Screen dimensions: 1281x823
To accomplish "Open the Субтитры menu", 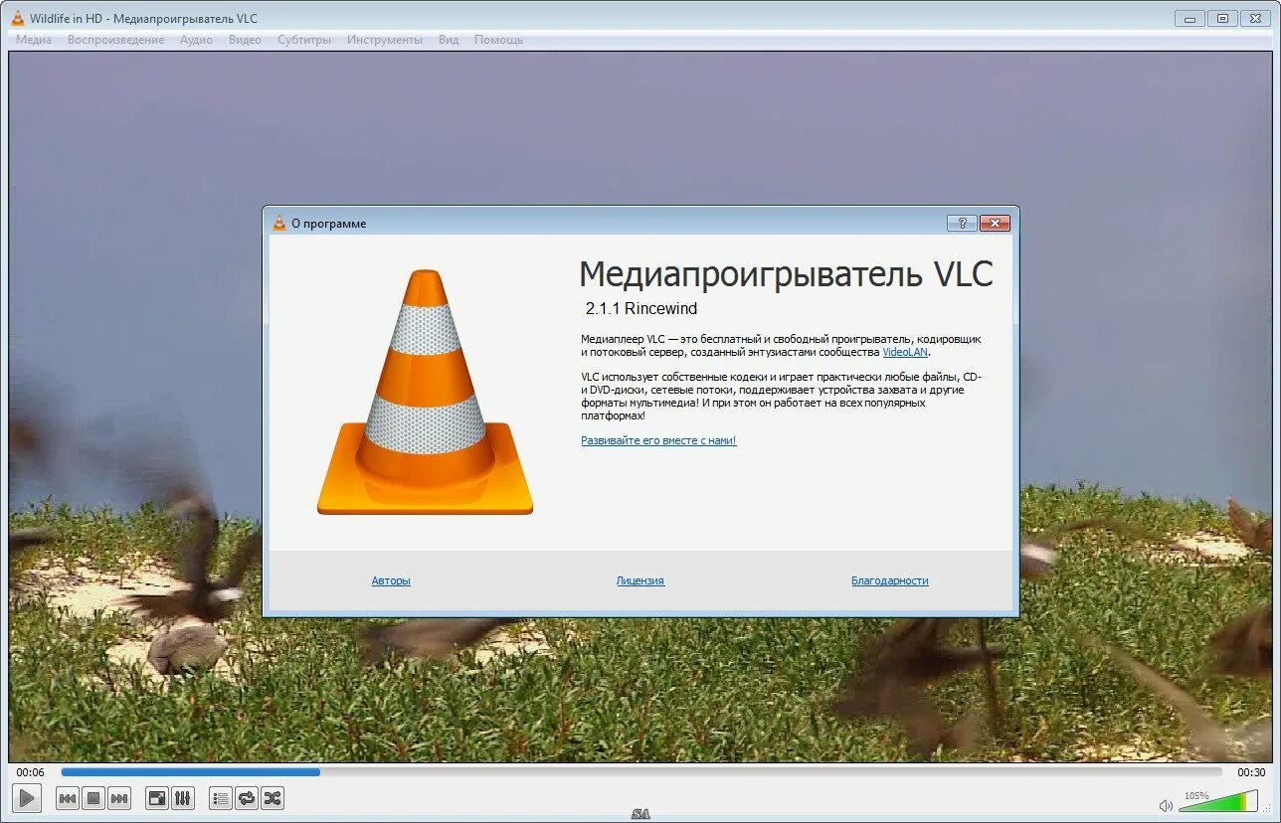I will [304, 40].
